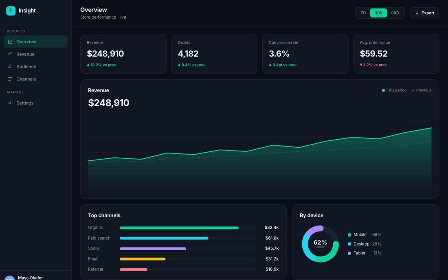Open the Avg. order value $59.52 card
The height and width of the screenshot is (280, 448).
(396, 54)
